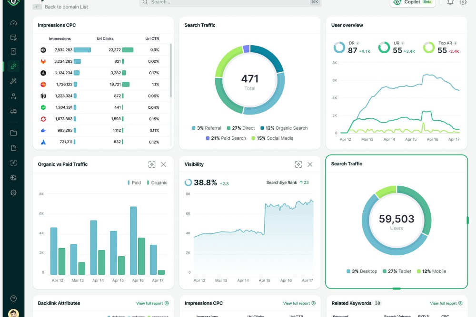Click the Docker whale logo row icon
The width and height of the screenshot is (476, 317).
click(x=43, y=131)
